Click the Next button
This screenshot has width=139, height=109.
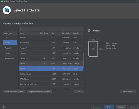point(109,107)
